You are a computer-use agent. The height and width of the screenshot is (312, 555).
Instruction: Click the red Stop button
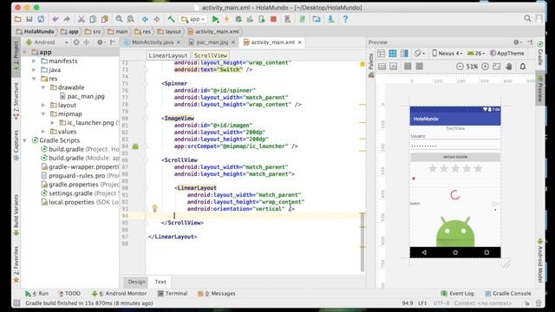pyautogui.click(x=273, y=19)
